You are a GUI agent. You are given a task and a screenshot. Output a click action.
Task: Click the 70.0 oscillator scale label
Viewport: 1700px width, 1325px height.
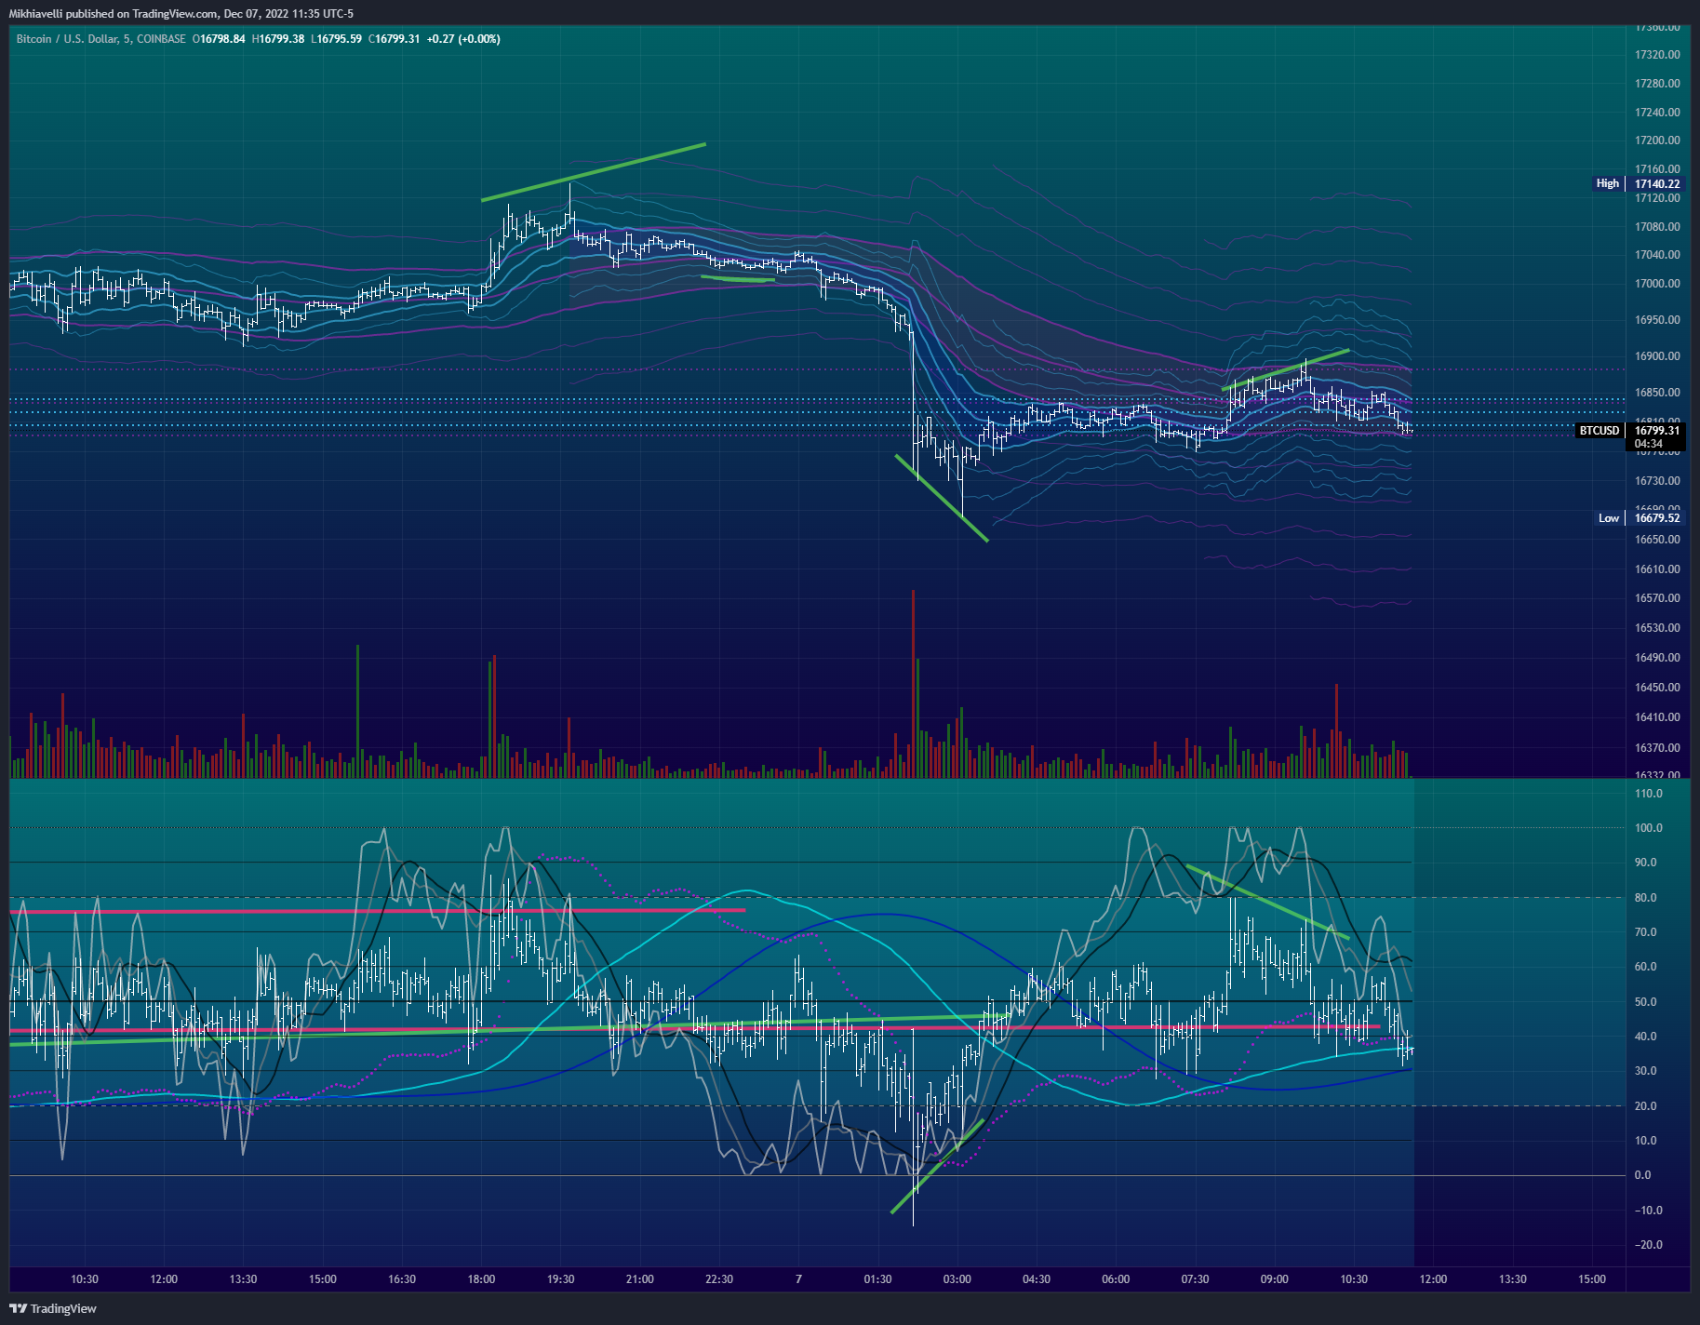click(x=1646, y=932)
